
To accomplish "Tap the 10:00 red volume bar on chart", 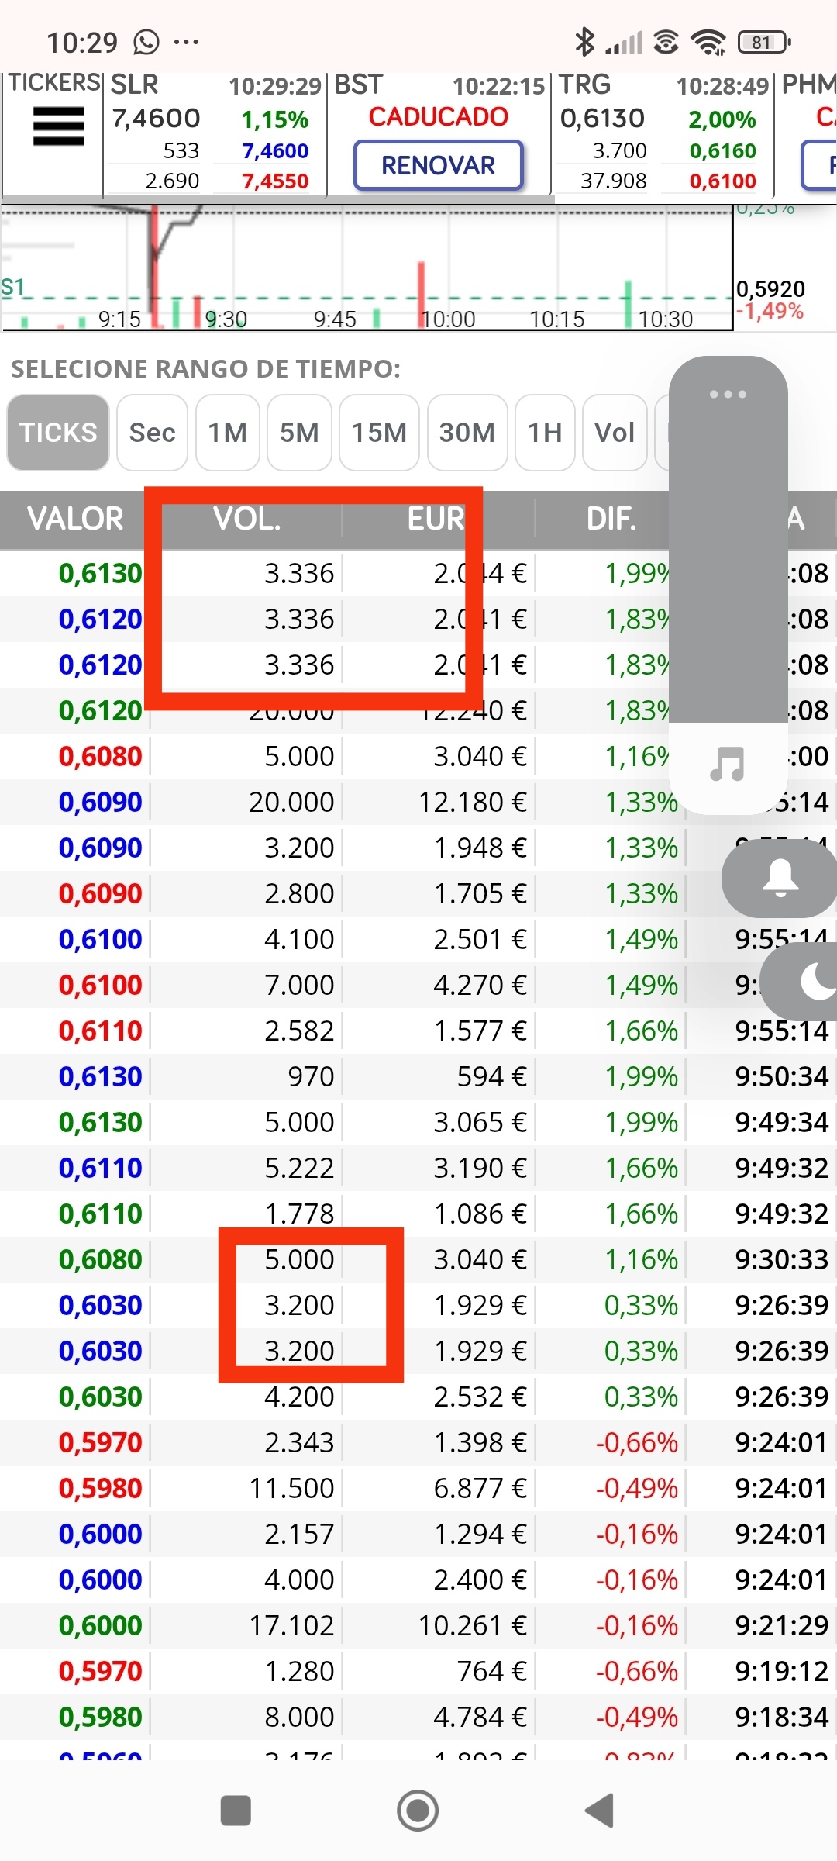I will tap(422, 294).
